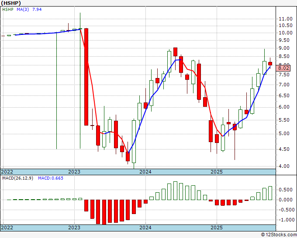
Task: Click the 10.50 price axis label
Action: pos(286,26)
